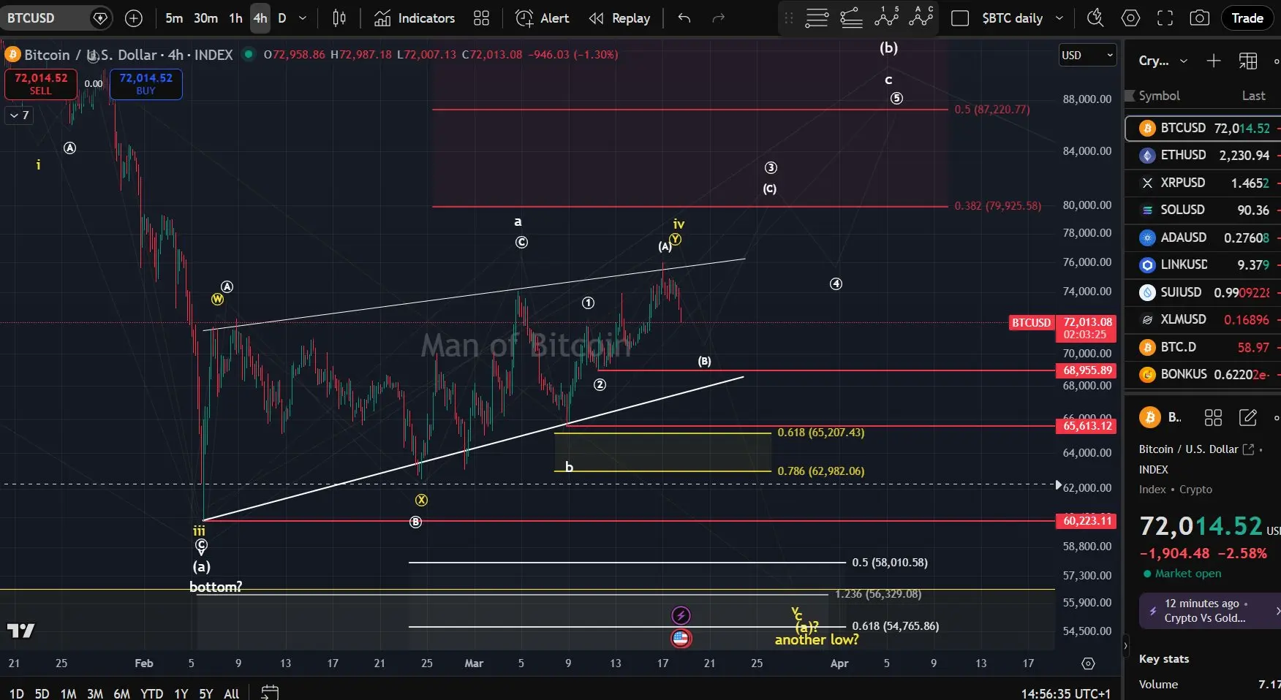Set date range to 1D
The width and height of the screenshot is (1281, 700).
[16, 693]
